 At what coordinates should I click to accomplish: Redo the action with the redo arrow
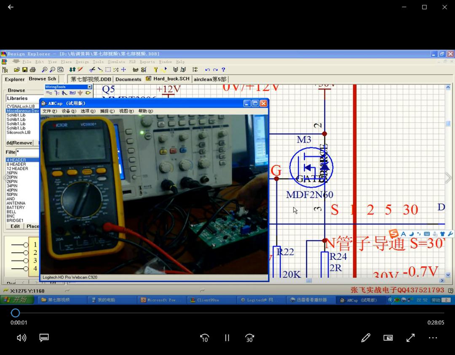pos(215,69)
